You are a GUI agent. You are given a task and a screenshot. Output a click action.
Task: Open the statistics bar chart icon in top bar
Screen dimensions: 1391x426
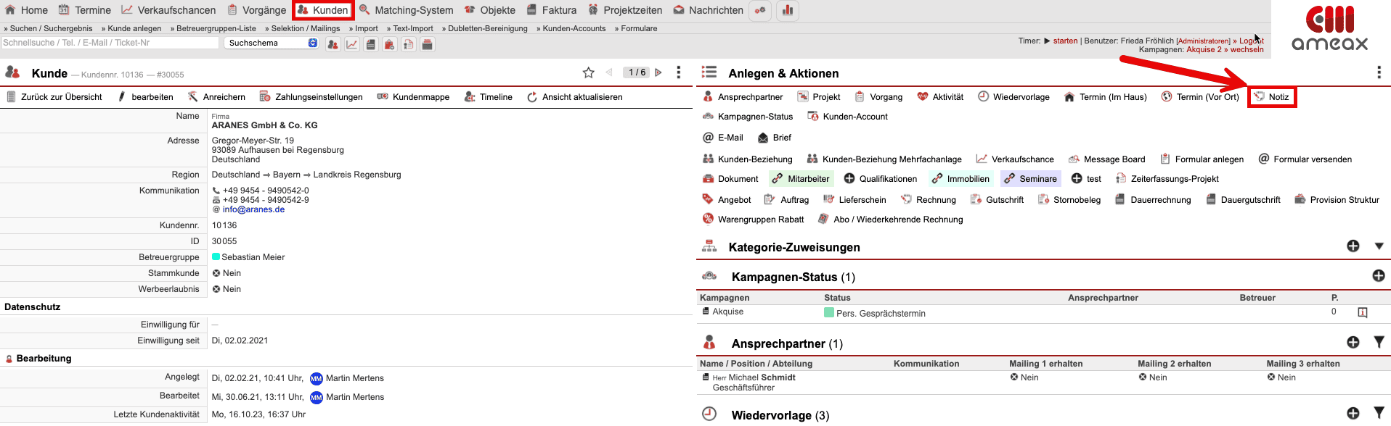788,10
